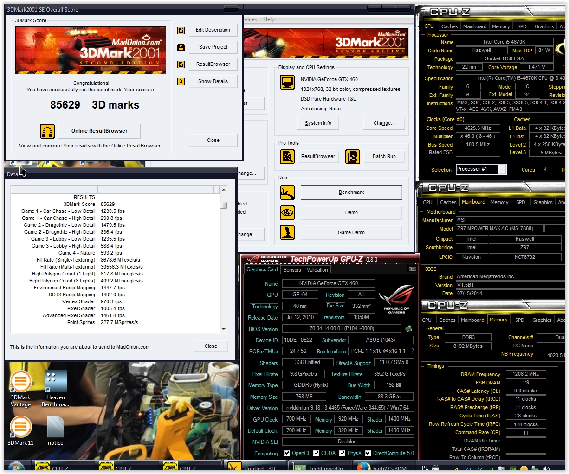The width and height of the screenshot is (569, 474).
Task: Open the Heaven Benchmark desktop shortcut
Action: coord(55,390)
